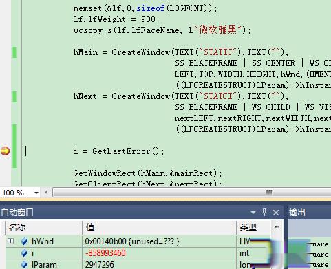The width and height of the screenshot is (331, 269).
Task: Click the variable name hWnd
Action: click(x=43, y=241)
